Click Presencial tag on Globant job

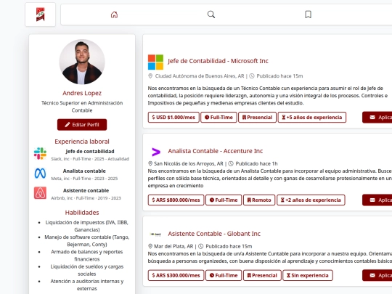[262, 275]
